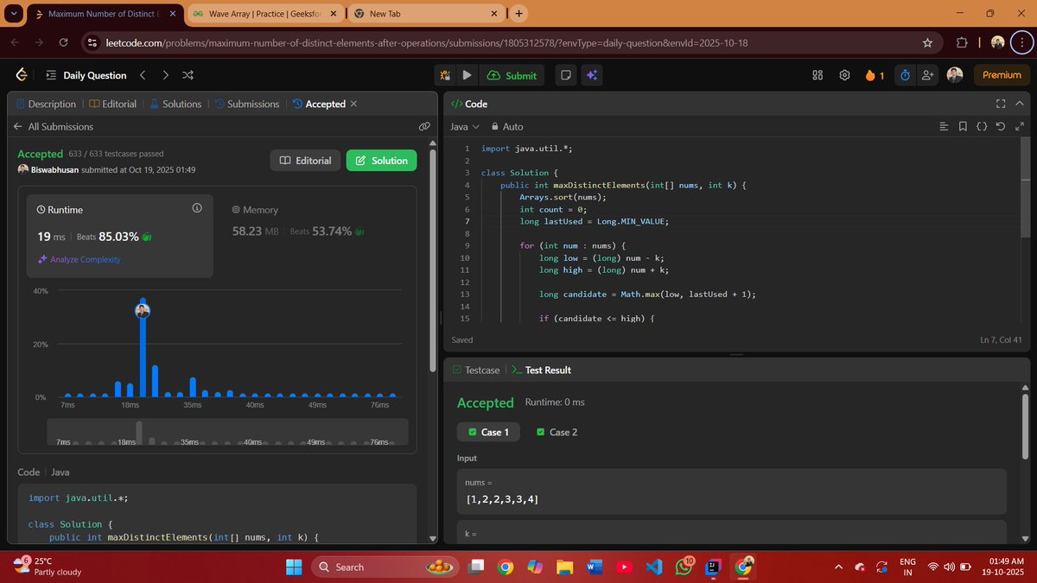Open VS Code from the taskbar
The width and height of the screenshot is (1037, 583).
654,567
